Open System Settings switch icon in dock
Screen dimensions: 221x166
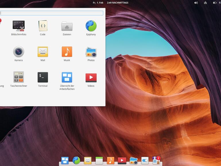click(145, 161)
